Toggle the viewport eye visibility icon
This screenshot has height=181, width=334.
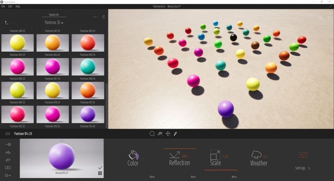320,18
